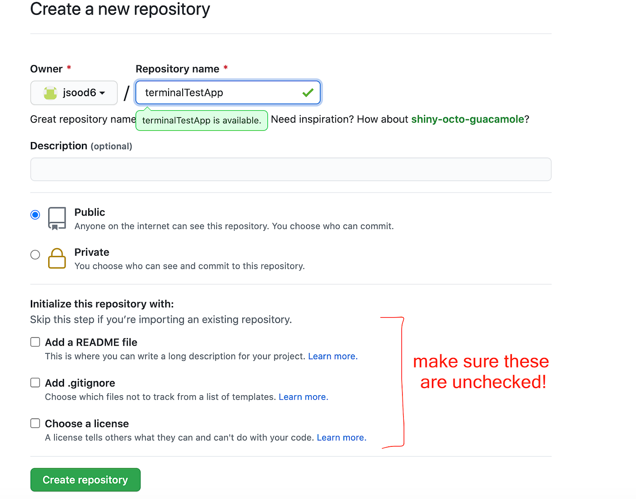Click the green checkmark in repository name field
636x499 pixels.
click(x=308, y=93)
